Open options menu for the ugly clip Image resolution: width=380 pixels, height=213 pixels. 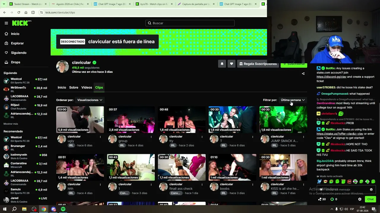(100, 137)
